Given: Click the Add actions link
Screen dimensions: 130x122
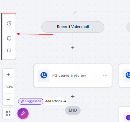Looking at the screenshot, I should tap(54, 101).
